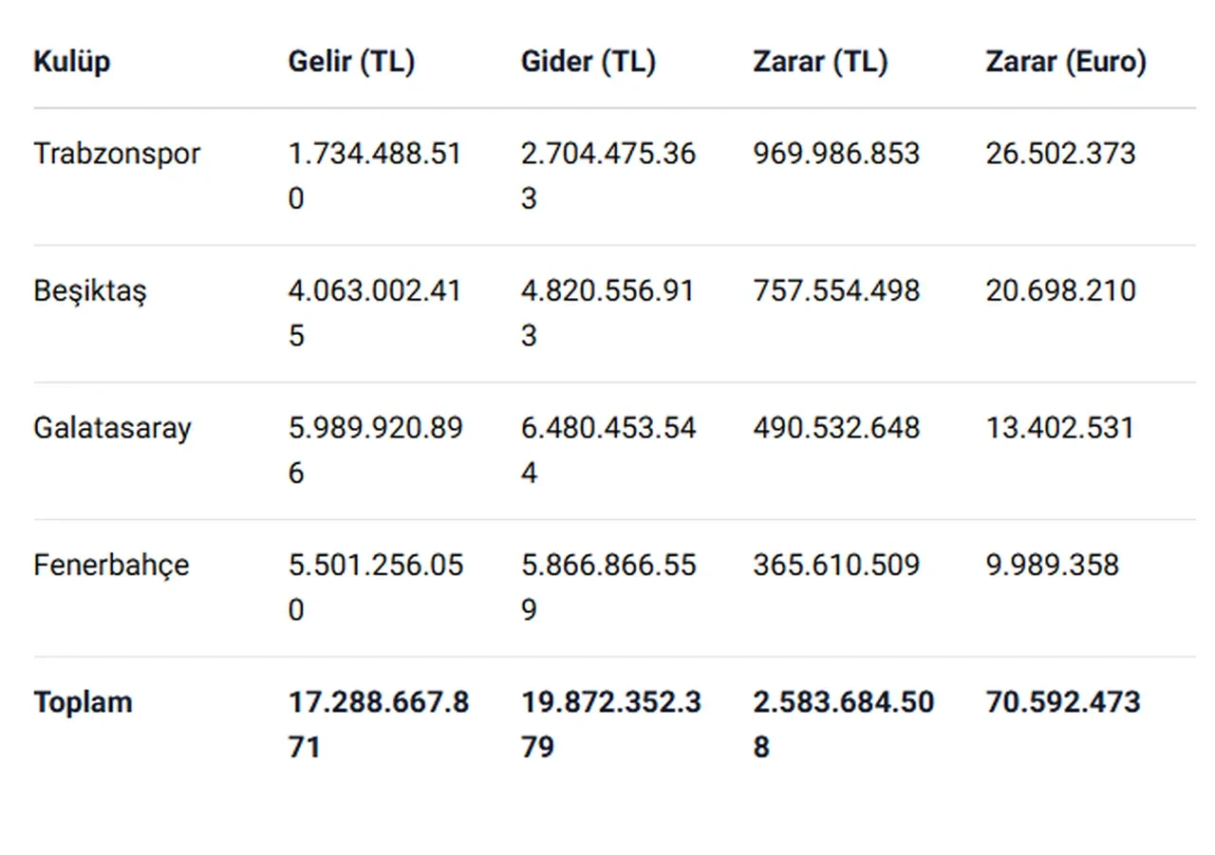The image size is (1215, 855).
Task: Select the Beşiktaş row label
Action: (x=90, y=290)
